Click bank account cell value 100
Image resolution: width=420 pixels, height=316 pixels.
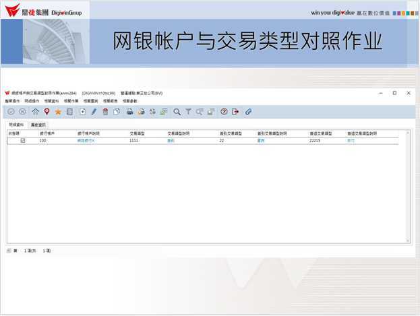point(43,141)
